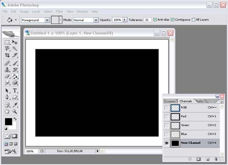Hide the New Channel eye icon
The height and width of the screenshot is (165, 228).
click(x=166, y=143)
